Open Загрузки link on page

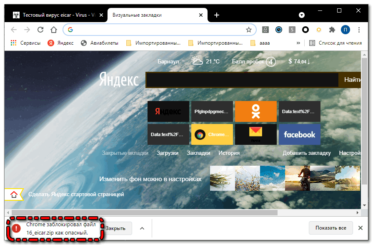(x=168, y=153)
